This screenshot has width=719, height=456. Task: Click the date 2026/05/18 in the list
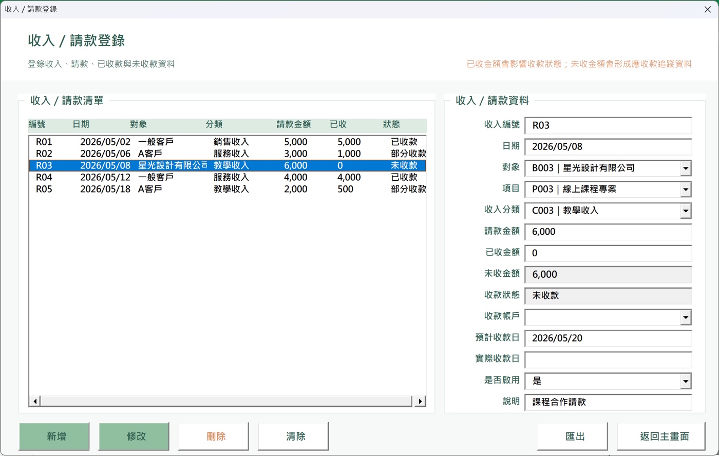[x=105, y=189]
